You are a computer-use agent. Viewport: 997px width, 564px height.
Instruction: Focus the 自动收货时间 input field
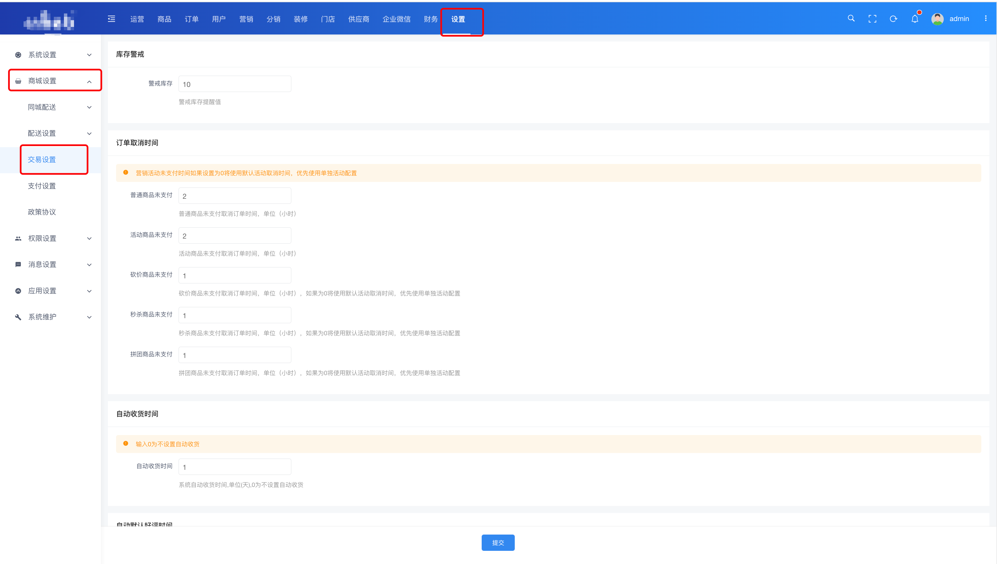tap(235, 467)
